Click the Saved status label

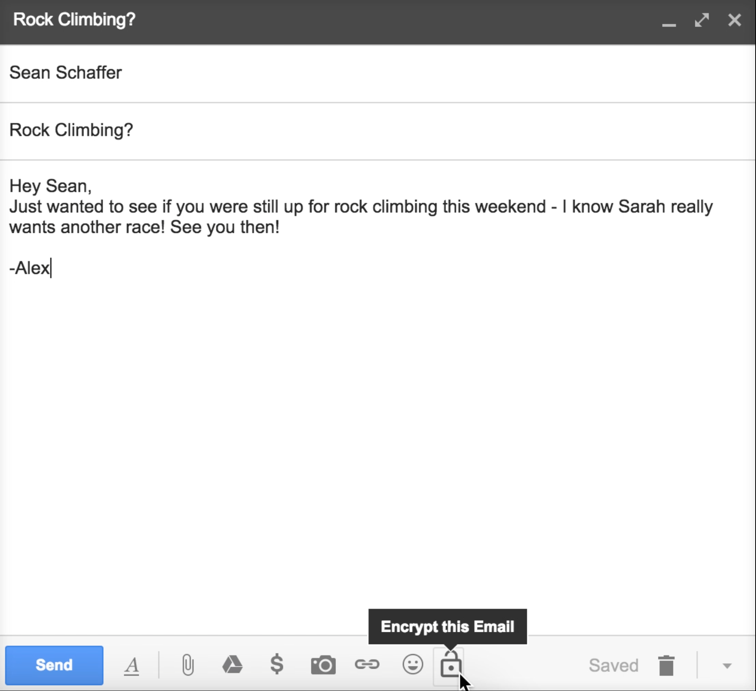[613, 665]
